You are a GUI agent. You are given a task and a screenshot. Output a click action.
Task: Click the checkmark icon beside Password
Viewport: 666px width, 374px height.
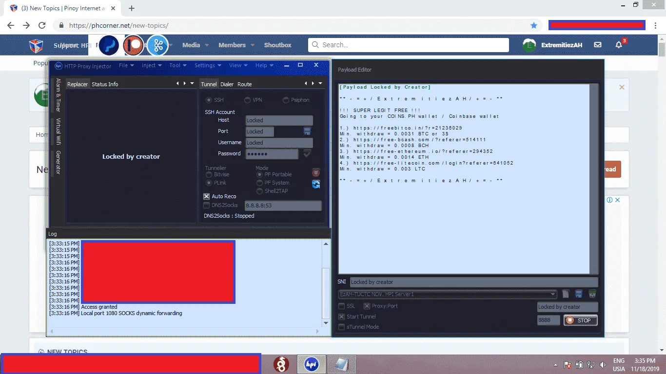pos(307,153)
